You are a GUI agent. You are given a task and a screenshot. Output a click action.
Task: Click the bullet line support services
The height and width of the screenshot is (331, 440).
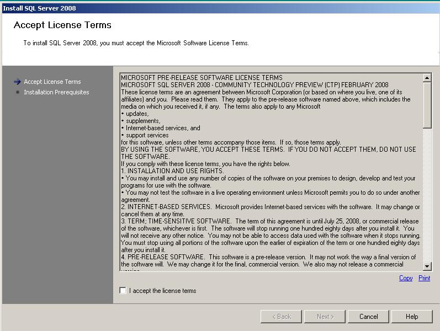145,135
